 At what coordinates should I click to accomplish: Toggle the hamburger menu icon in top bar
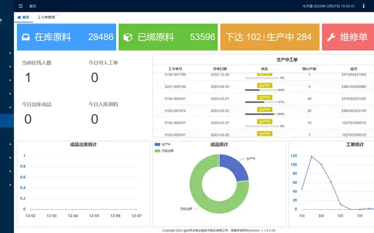[x=21, y=6]
